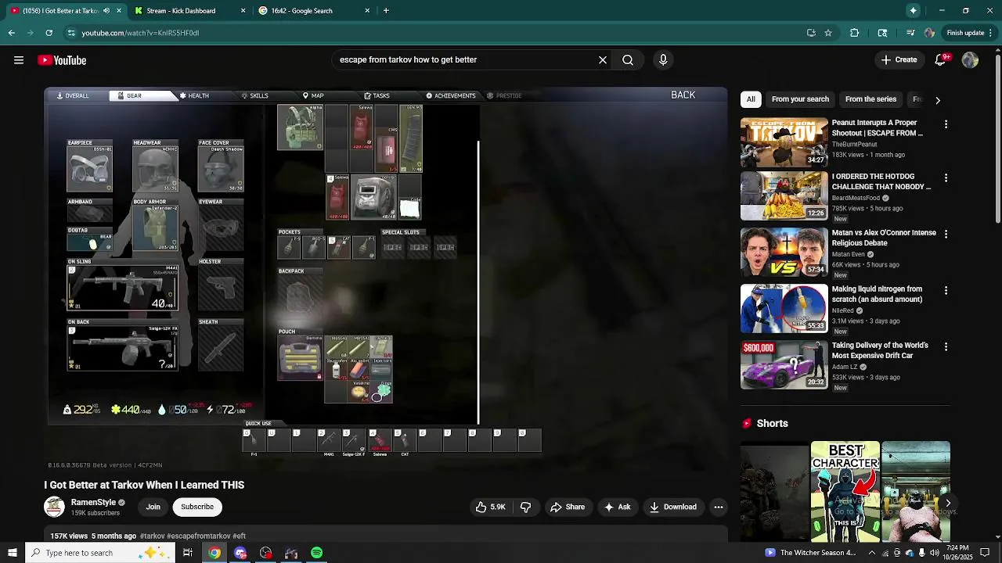Screen dimensions: 1002x563
Task: Go to the YouTube home logo
Action: point(62,60)
